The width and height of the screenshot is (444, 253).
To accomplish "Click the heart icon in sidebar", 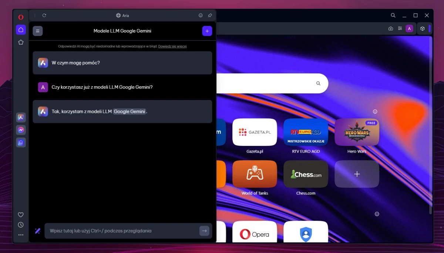I will [x=21, y=215].
